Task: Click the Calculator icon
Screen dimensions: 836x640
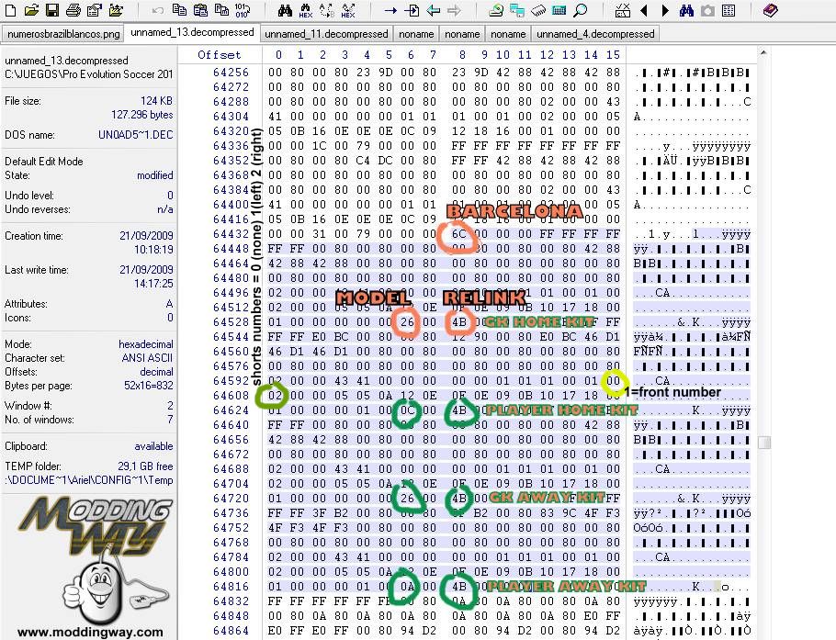Action: (x=559, y=11)
